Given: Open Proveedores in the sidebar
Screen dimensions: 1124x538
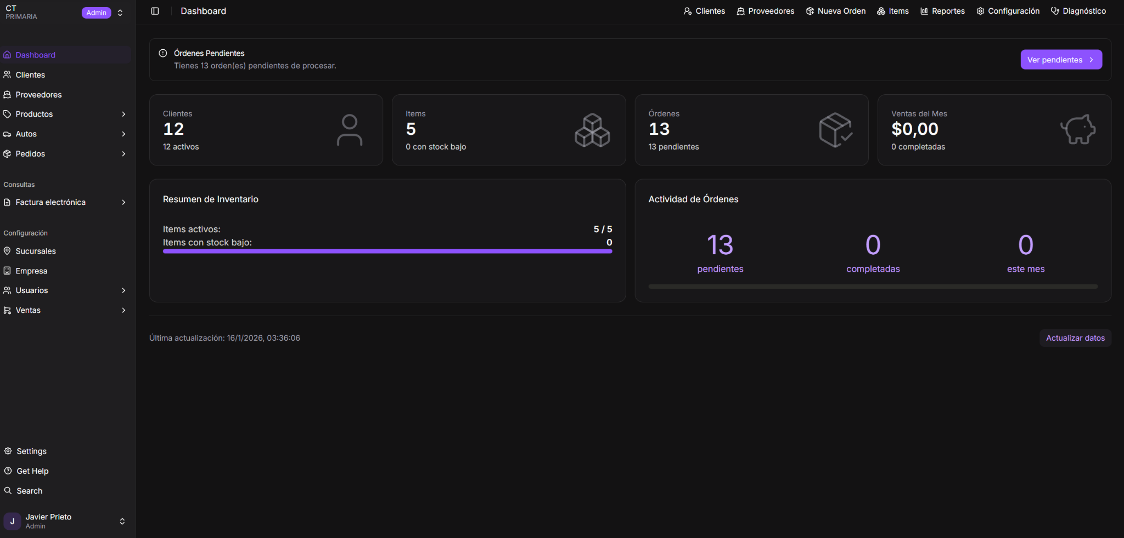Looking at the screenshot, I should click(38, 94).
